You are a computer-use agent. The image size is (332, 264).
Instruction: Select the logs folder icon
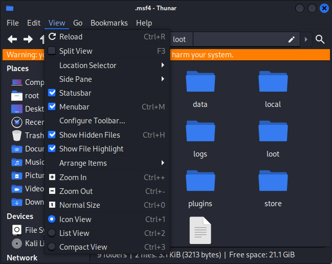[x=201, y=131]
